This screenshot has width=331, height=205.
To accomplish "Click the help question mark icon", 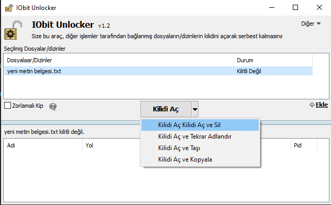I will click(x=53, y=106).
